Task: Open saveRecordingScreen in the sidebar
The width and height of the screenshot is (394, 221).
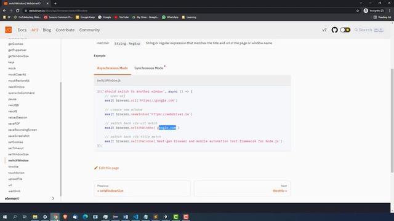Action: click(x=23, y=130)
